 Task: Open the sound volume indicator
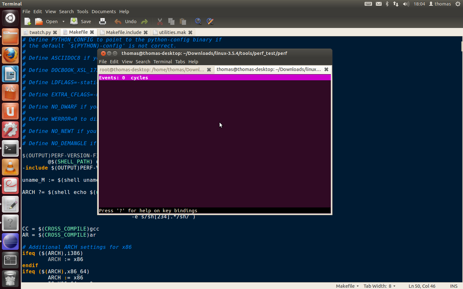(406, 4)
